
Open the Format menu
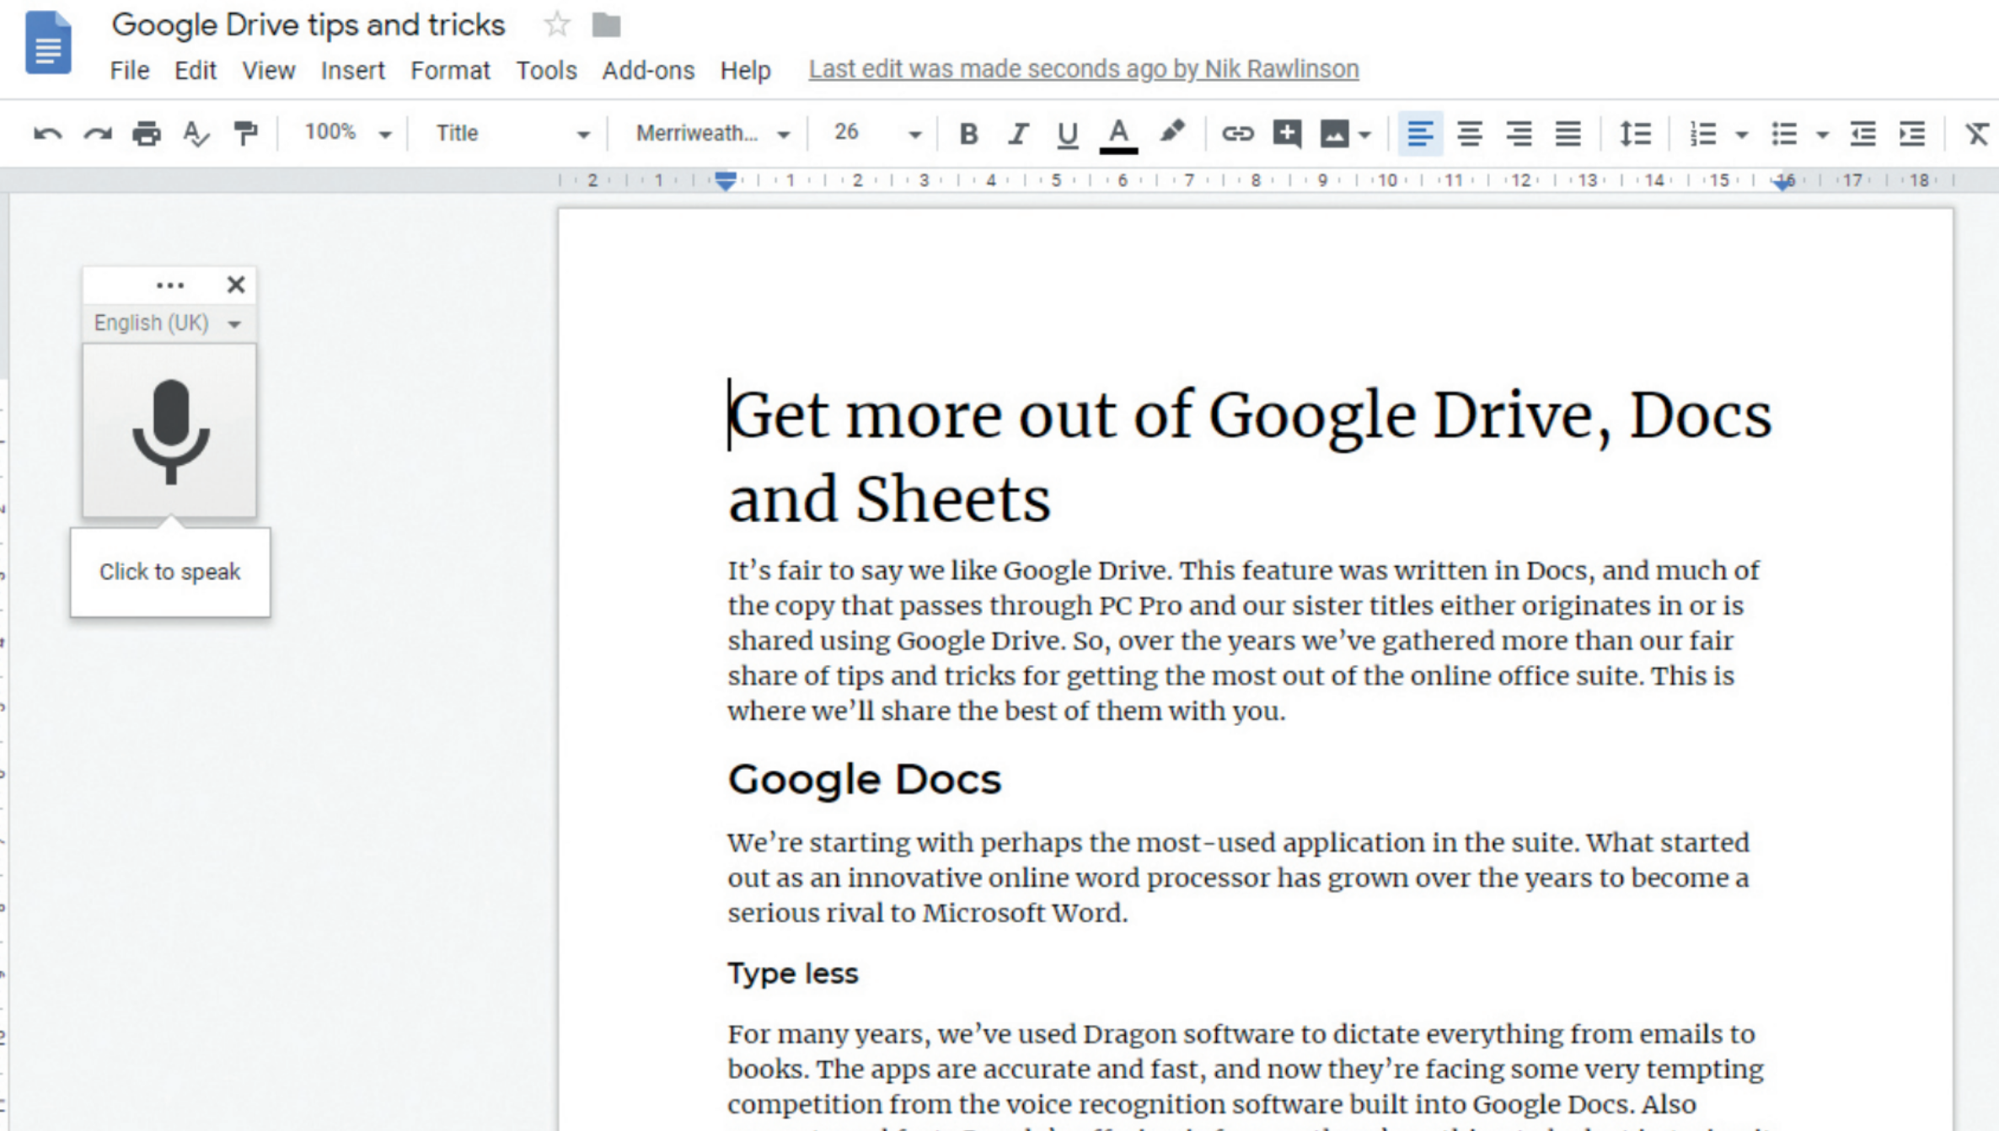point(450,71)
